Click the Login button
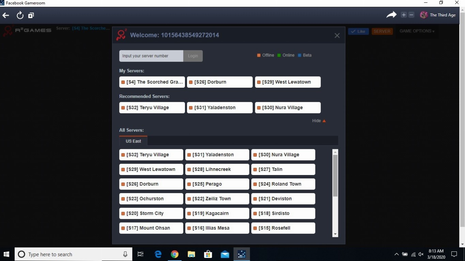Image resolution: width=465 pixels, height=261 pixels. (x=193, y=56)
